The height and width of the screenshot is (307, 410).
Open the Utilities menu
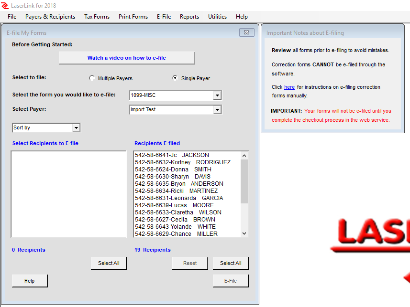pyautogui.click(x=217, y=17)
